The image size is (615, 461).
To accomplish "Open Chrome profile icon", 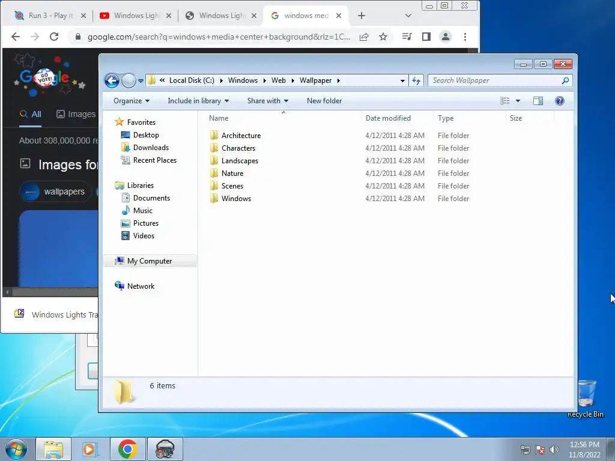I will coord(446,37).
